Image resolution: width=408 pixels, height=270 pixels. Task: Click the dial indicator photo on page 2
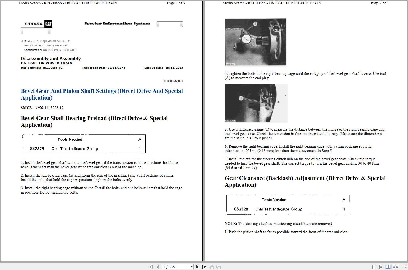click(x=255, y=42)
